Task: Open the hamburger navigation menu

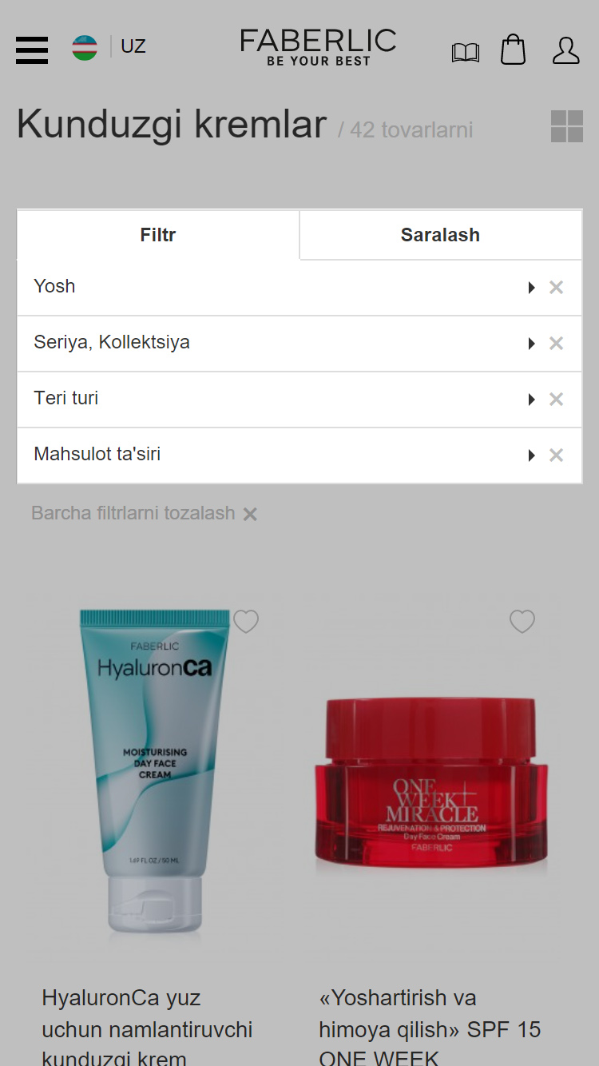Action: pyautogui.click(x=32, y=50)
